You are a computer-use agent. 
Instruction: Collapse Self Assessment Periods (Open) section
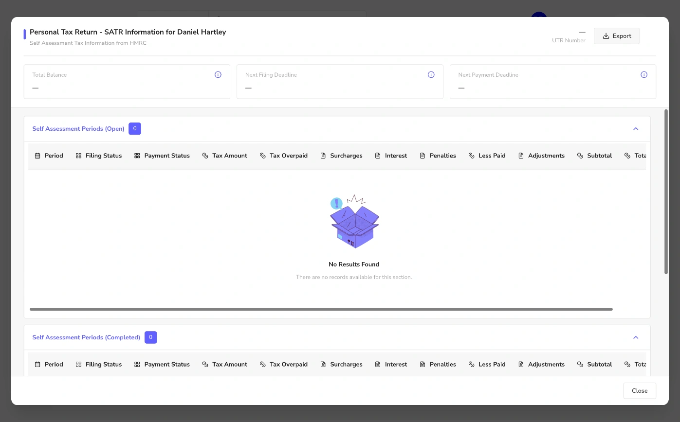click(x=636, y=129)
